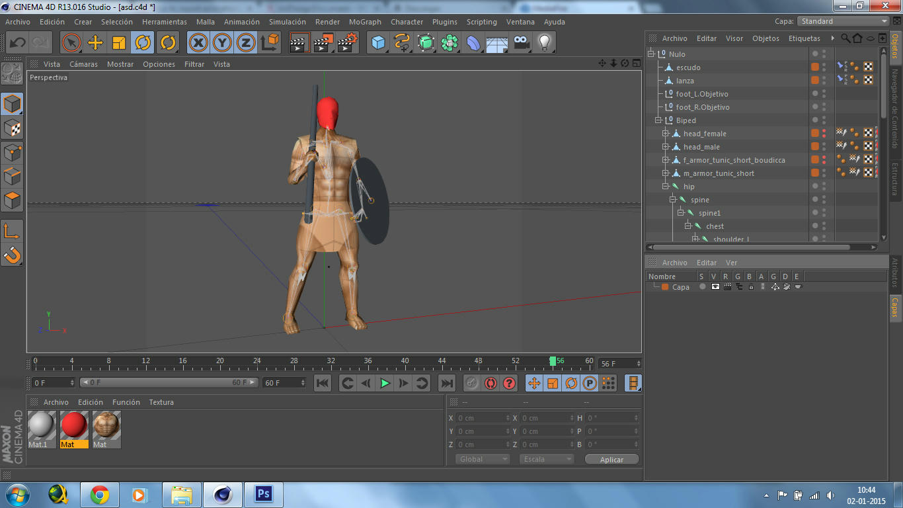Open the Capa layout dropdown
Viewport: 903px width, 508px height.
tap(844, 21)
